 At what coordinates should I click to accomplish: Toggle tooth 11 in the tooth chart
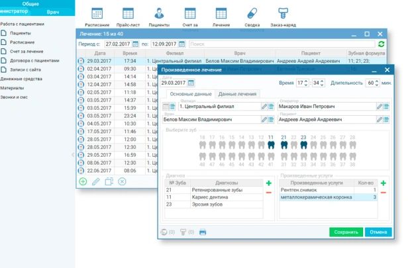click(x=270, y=144)
